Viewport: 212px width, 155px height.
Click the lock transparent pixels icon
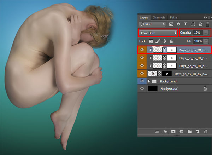point(151,41)
